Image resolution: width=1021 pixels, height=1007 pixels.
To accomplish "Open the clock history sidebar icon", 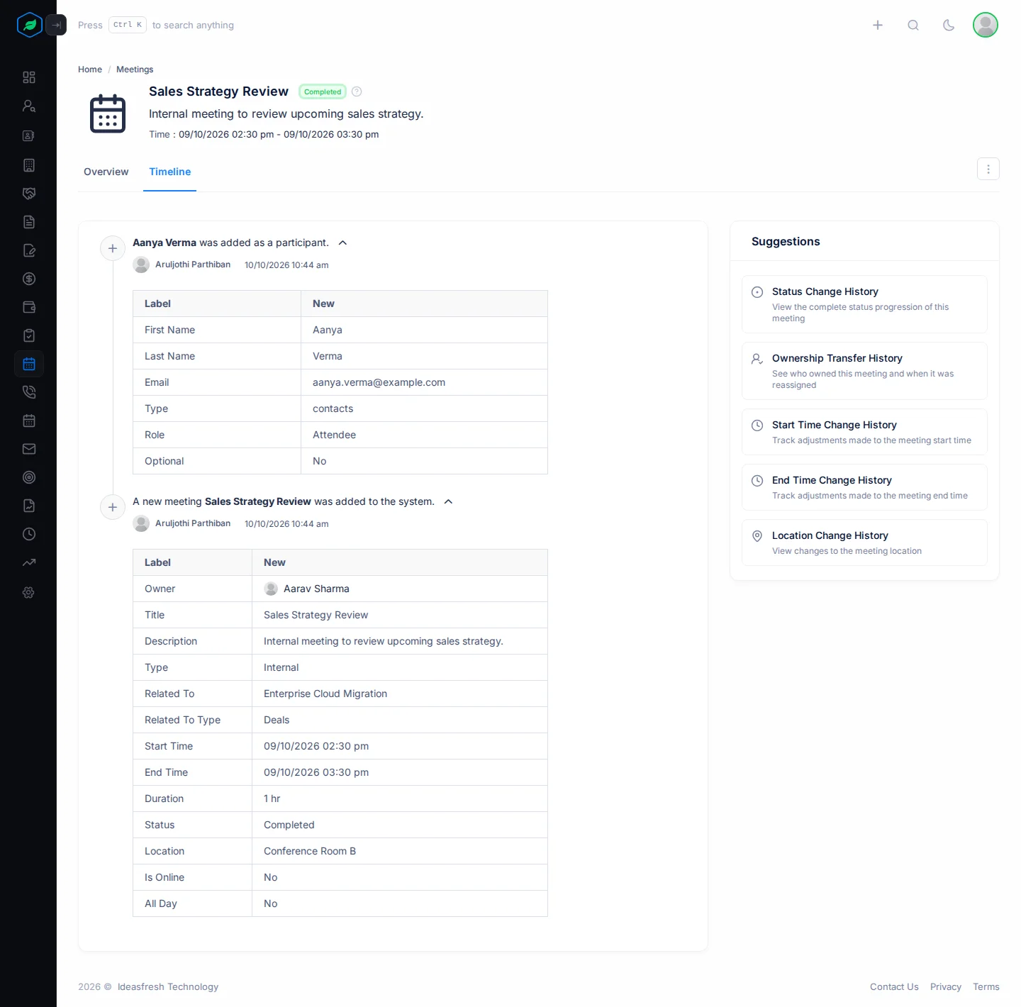I will coord(29,534).
